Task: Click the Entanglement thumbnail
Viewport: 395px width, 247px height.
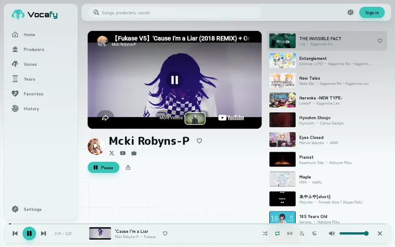Action: (282, 60)
